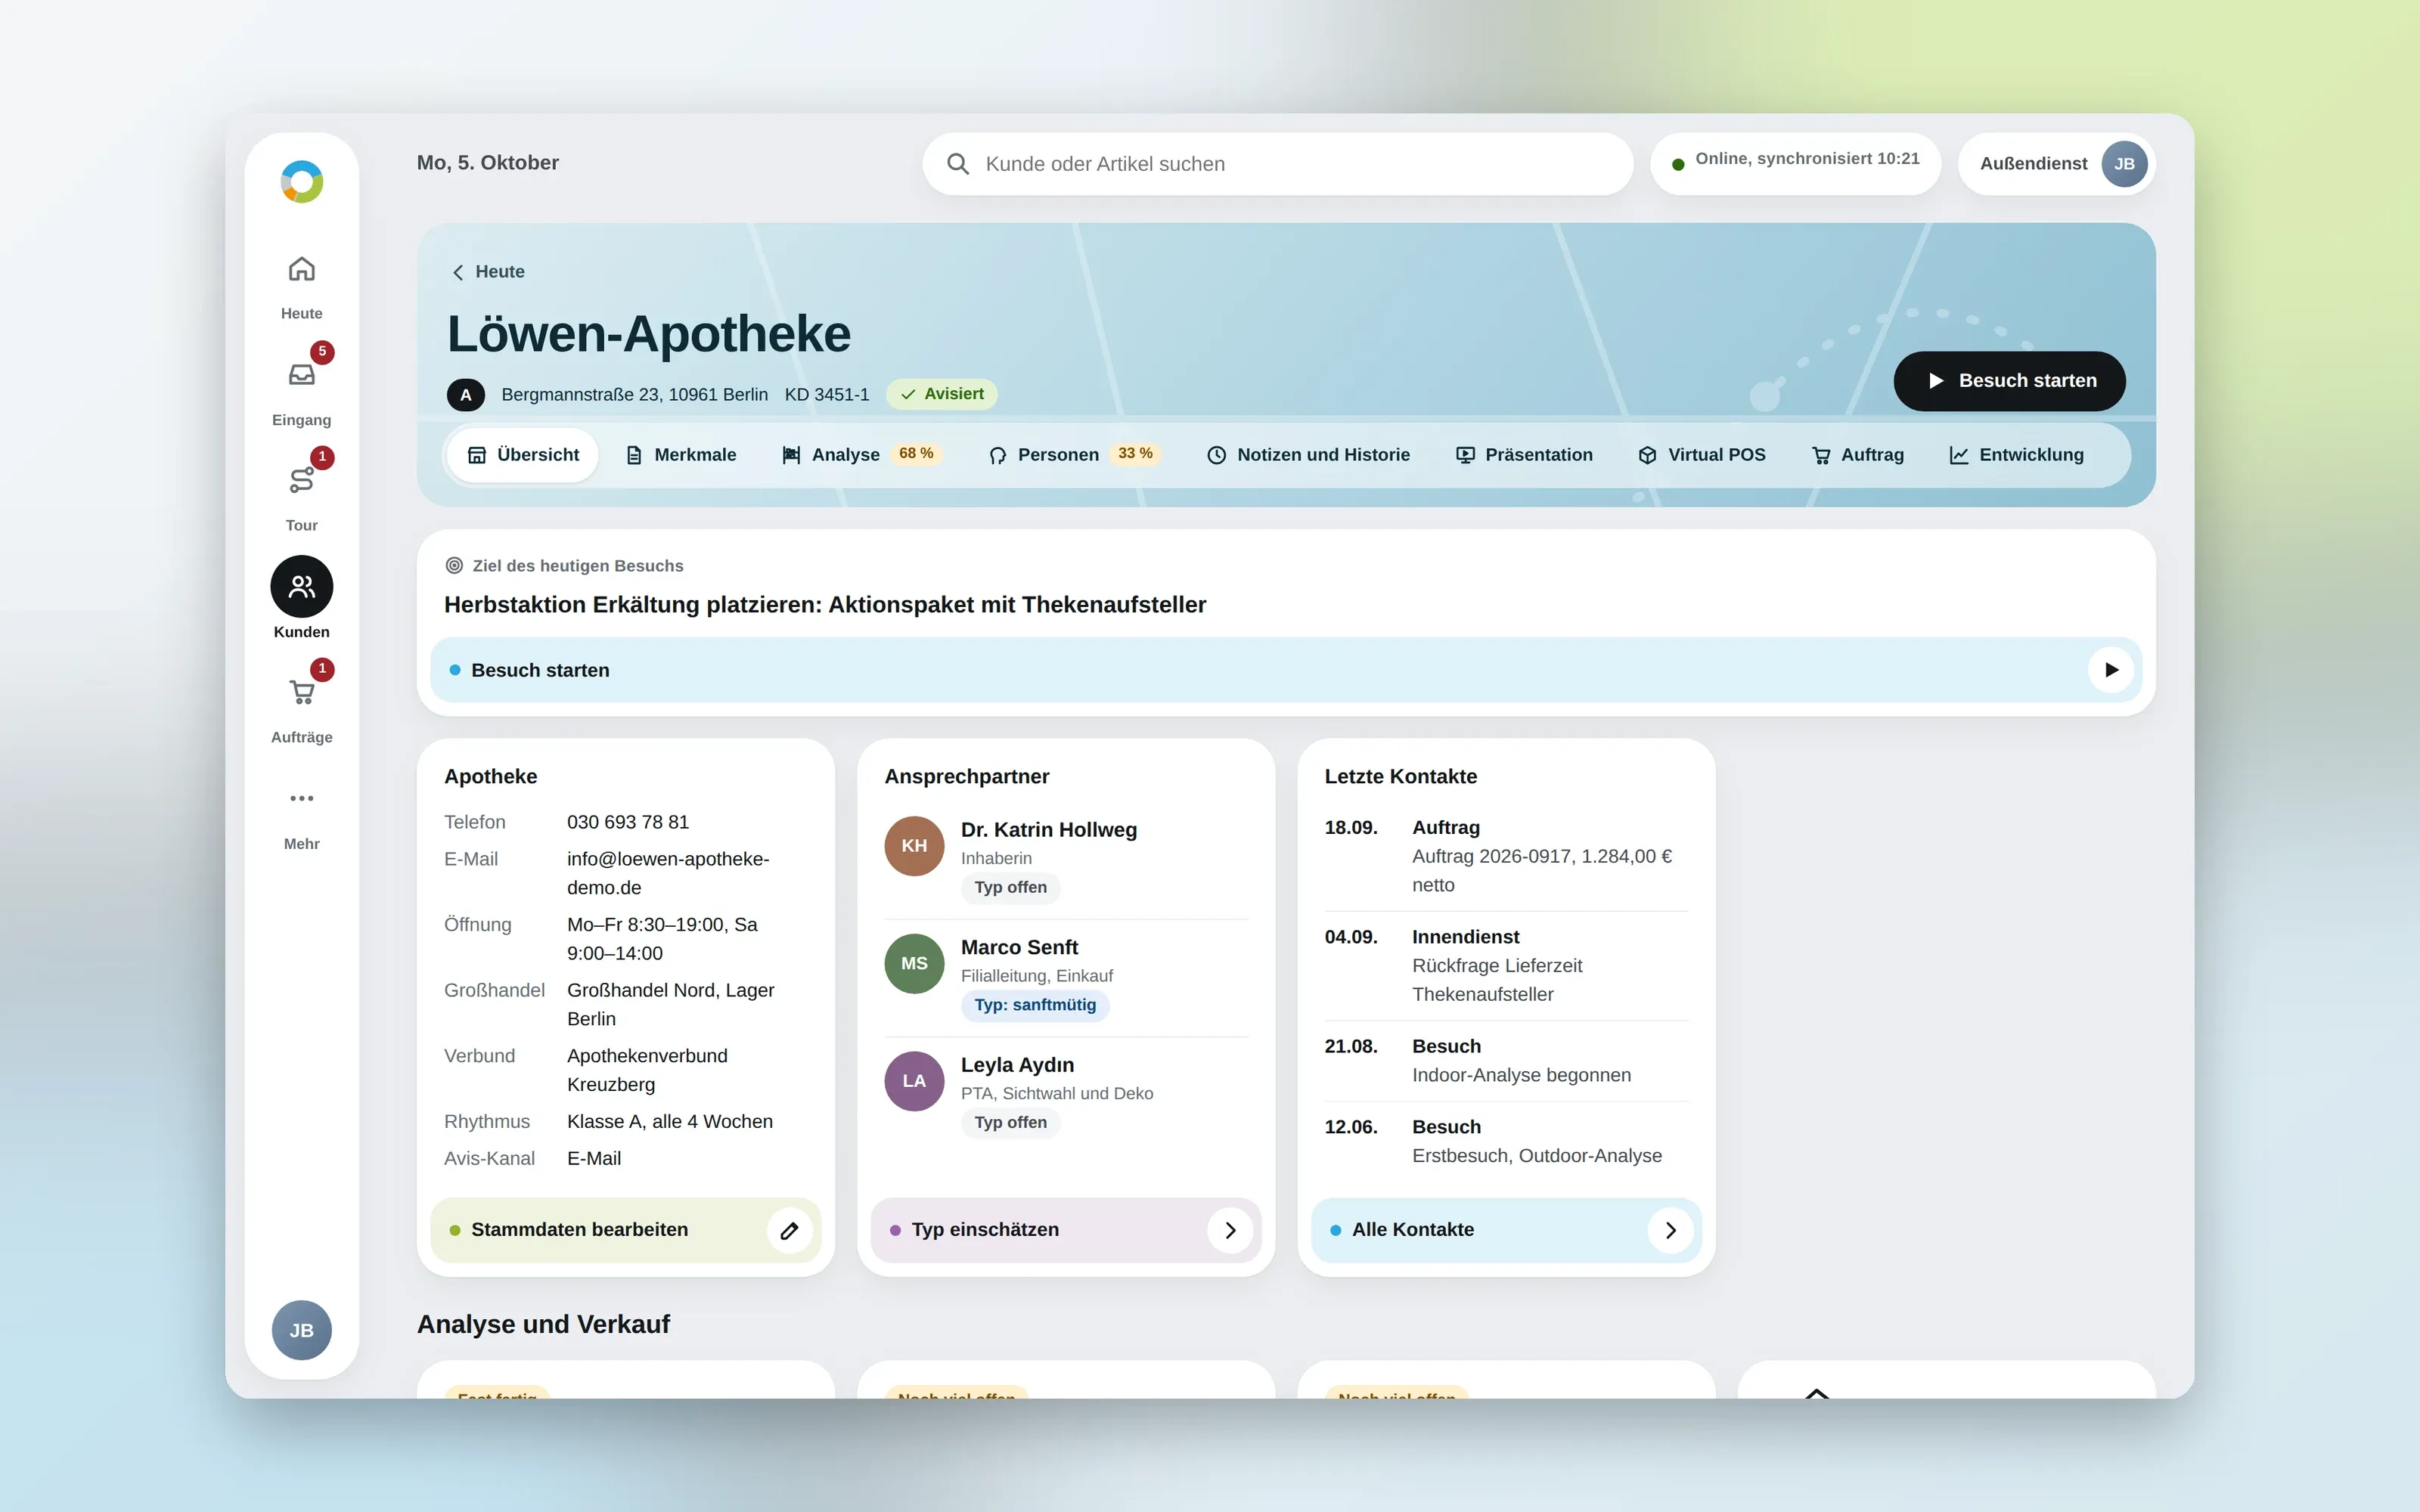The width and height of the screenshot is (2420, 1512).
Task: Click the MS avatar of Marco Senft
Action: (x=914, y=963)
